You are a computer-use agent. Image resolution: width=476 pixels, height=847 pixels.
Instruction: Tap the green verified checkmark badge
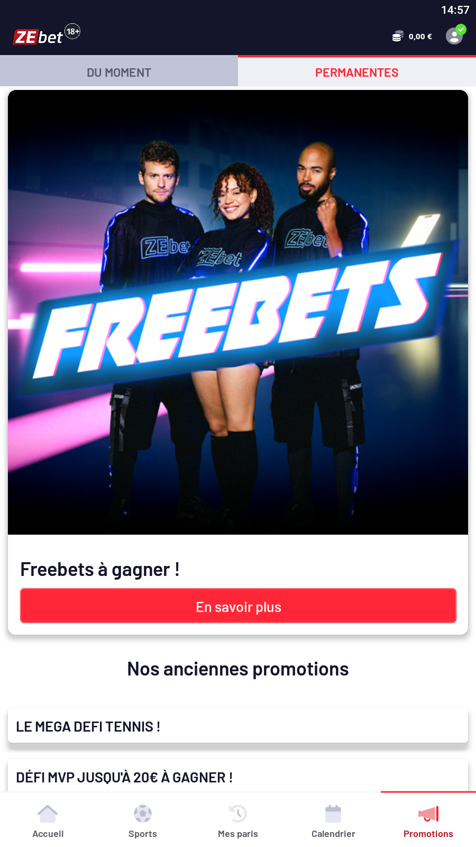[x=461, y=29]
